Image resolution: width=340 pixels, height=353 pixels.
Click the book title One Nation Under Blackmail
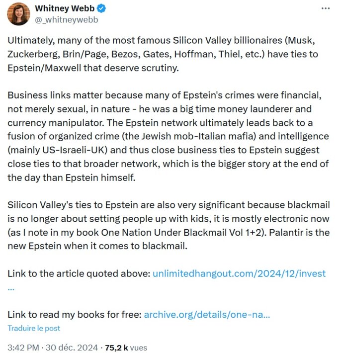(164, 232)
